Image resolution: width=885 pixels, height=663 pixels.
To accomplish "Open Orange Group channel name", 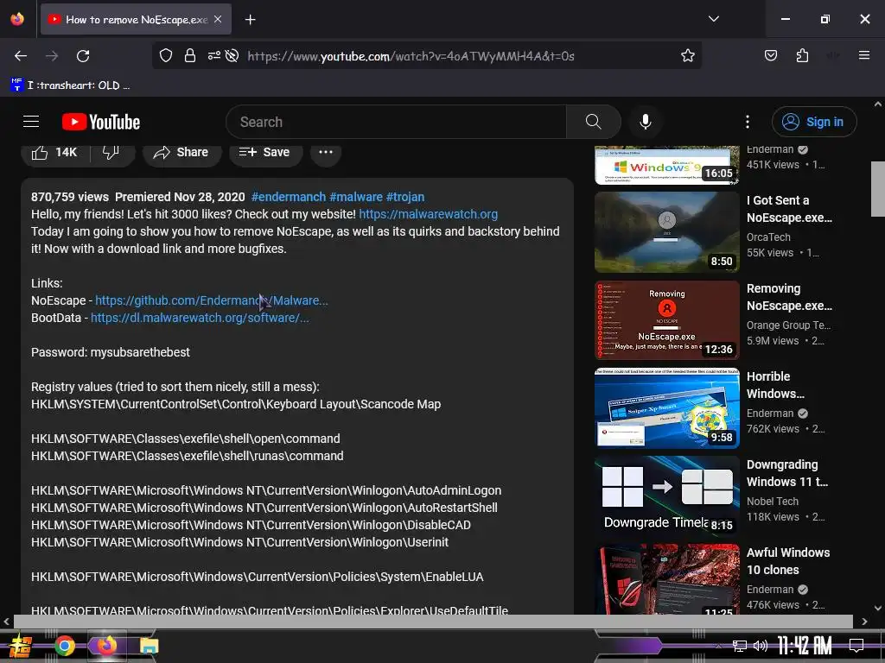I will tap(788, 325).
